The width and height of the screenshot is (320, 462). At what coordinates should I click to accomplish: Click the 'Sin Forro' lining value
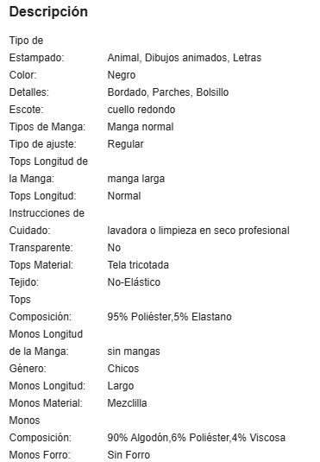(x=129, y=455)
